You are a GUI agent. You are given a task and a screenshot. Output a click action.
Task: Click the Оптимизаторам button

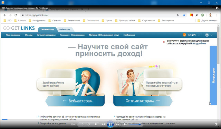point(143,101)
